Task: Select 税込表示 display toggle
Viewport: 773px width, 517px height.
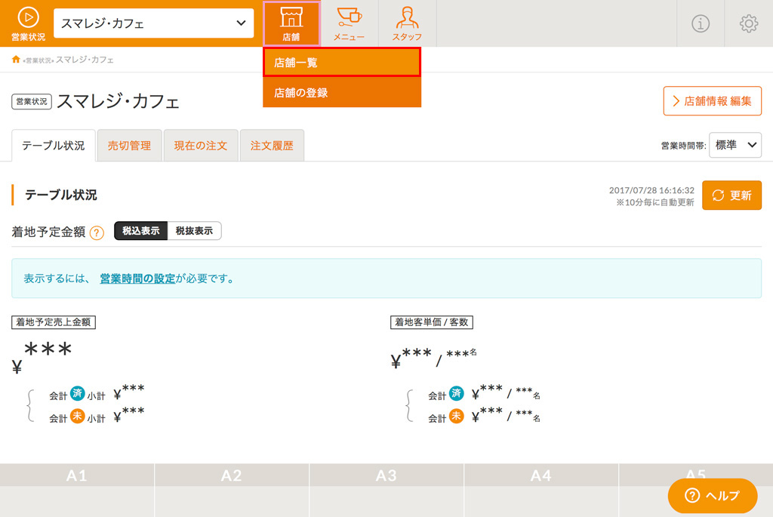Action: point(141,231)
